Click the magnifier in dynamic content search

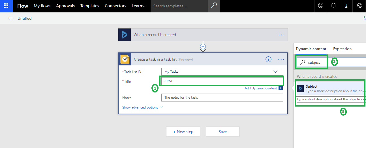pyautogui.click(x=303, y=62)
